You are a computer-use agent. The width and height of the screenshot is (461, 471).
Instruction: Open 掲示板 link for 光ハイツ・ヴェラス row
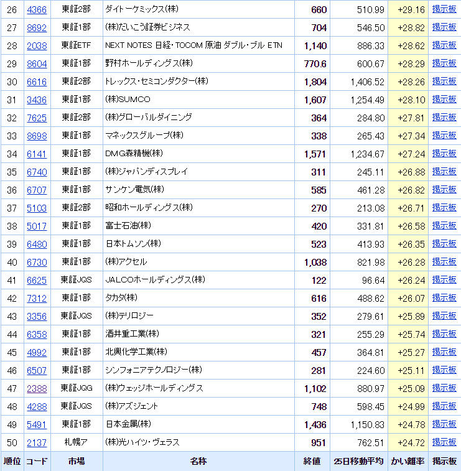pos(444,442)
